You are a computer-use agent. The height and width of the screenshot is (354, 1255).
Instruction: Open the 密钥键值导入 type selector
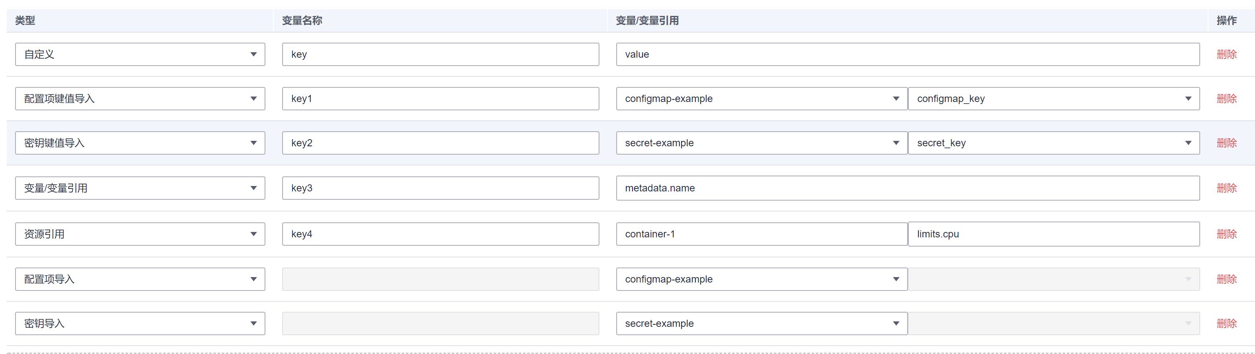tap(140, 143)
